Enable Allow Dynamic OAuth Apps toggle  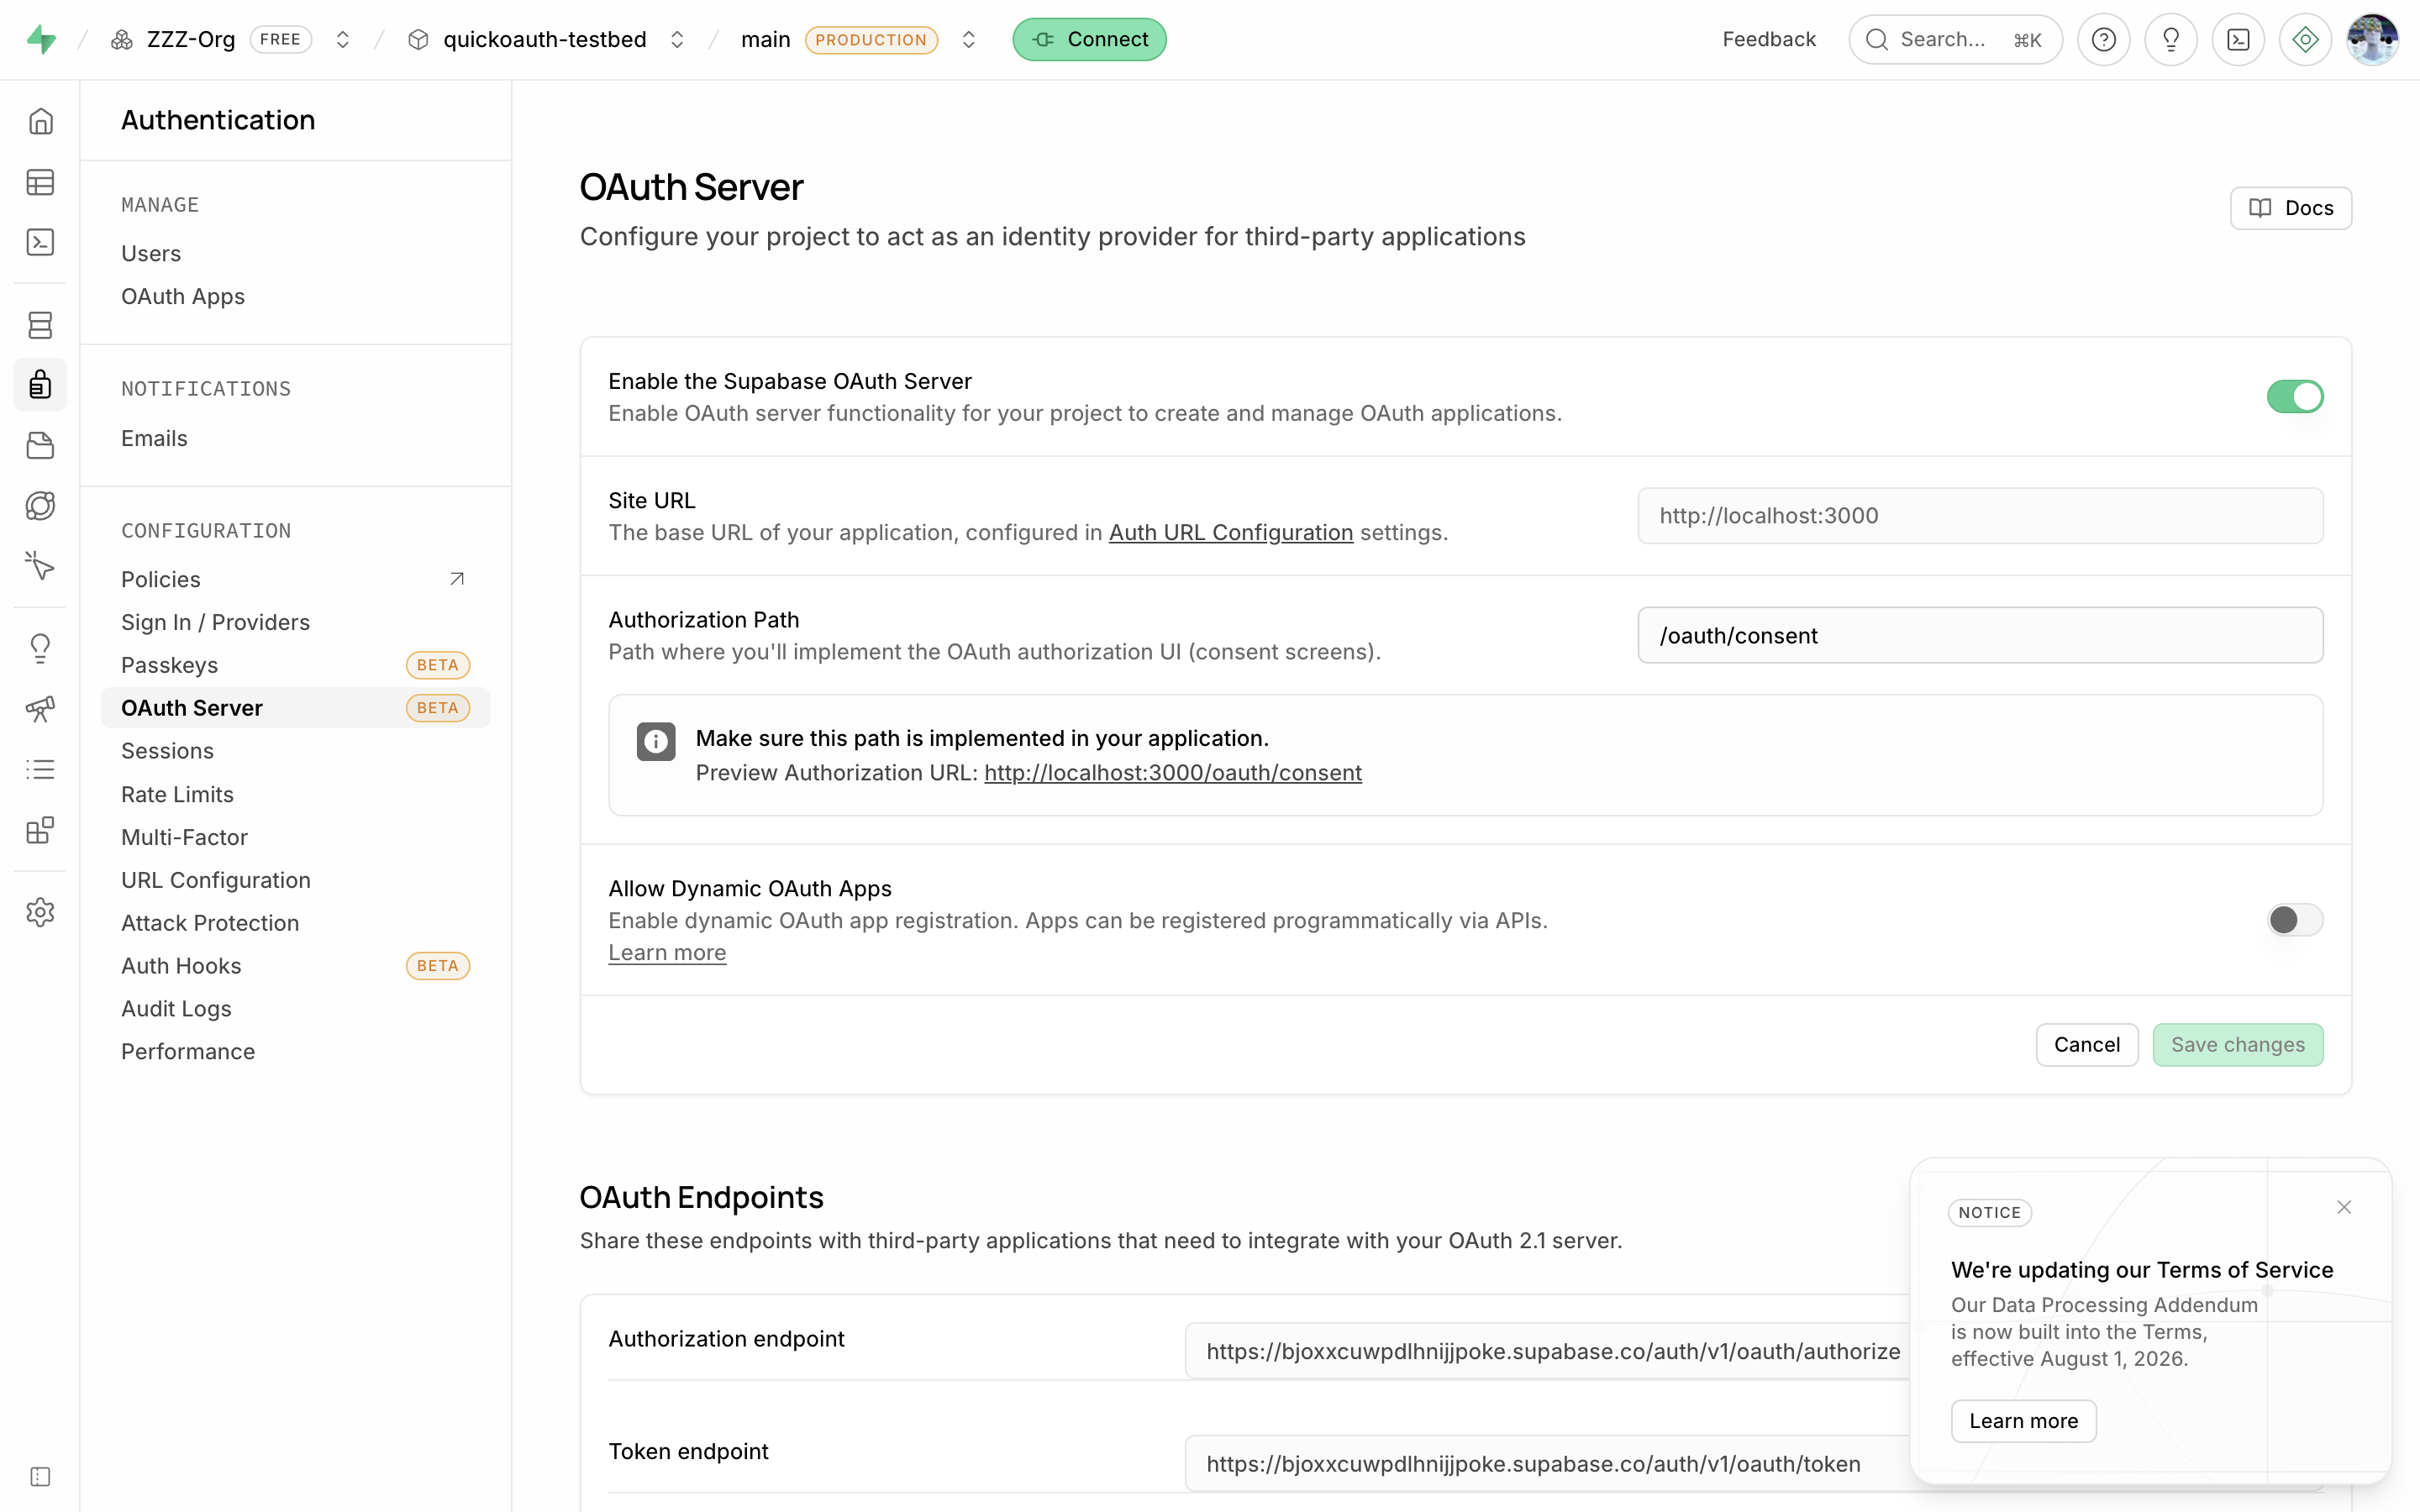pos(2295,920)
